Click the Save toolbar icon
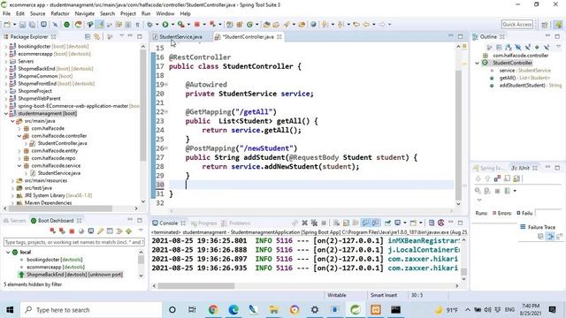The height and width of the screenshot is (318, 566). click(22, 25)
